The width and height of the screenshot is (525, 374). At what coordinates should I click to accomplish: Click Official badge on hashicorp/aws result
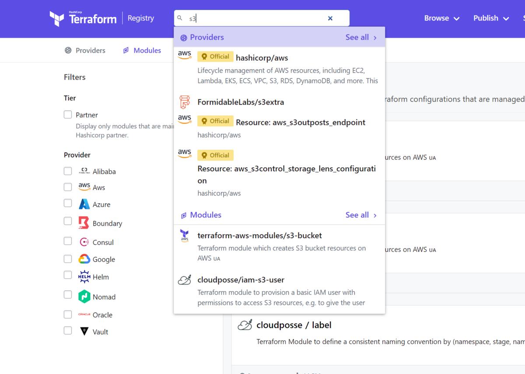click(x=215, y=56)
